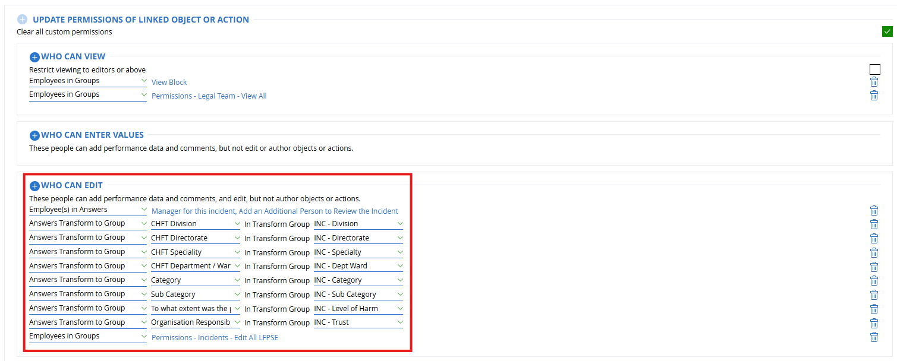
Task: Delete the INC - Category row
Action: pyautogui.click(x=874, y=281)
